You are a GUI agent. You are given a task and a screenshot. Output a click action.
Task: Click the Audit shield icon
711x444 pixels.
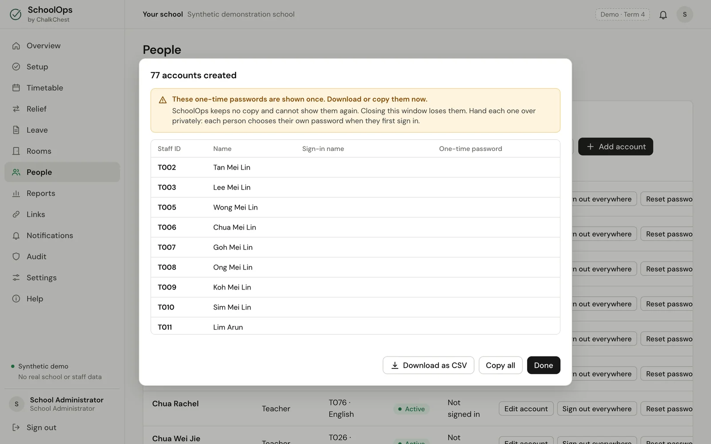pos(16,257)
